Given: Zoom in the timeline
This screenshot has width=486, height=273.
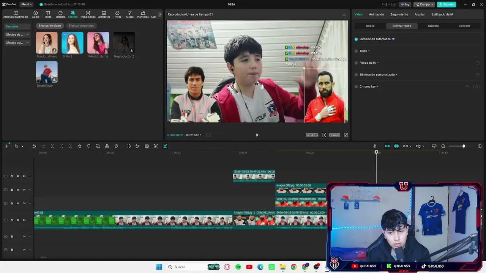Looking at the screenshot, I should tap(480, 146).
